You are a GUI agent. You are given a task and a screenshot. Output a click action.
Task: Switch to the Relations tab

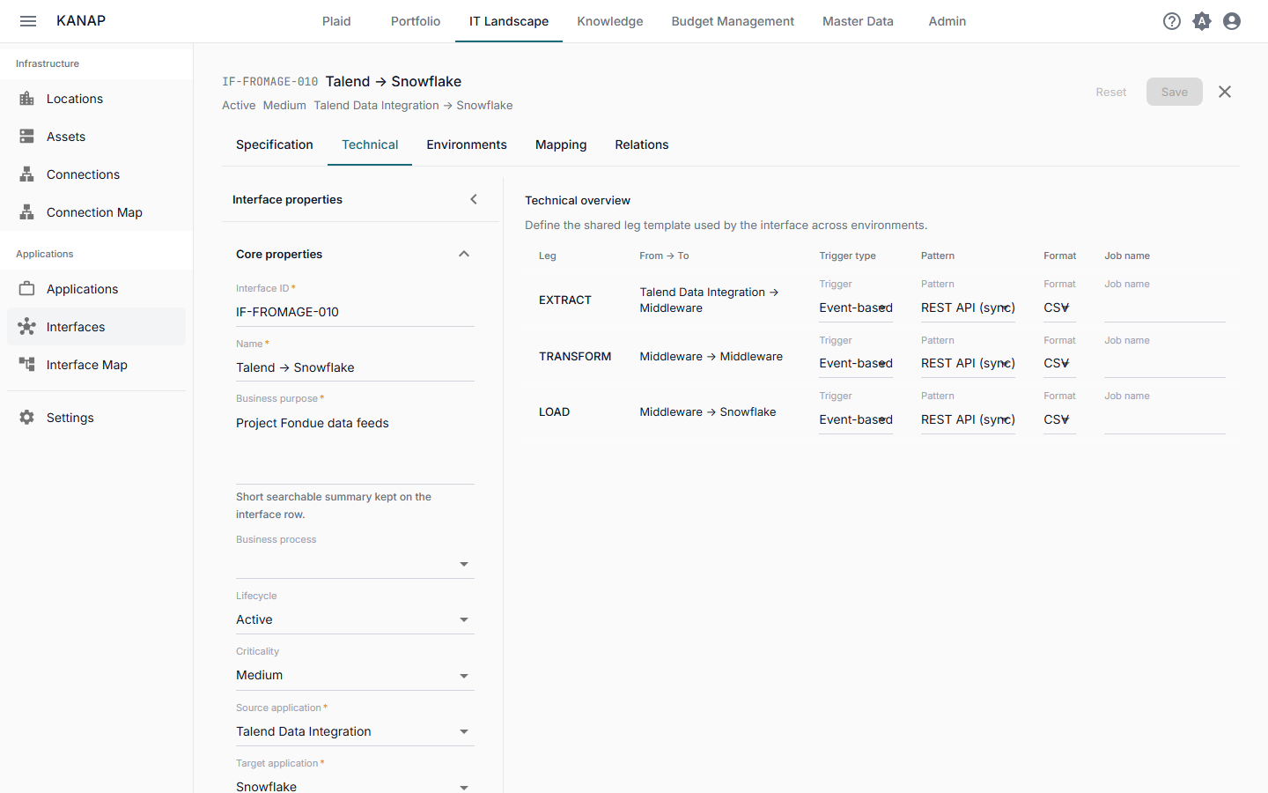[642, 145]
